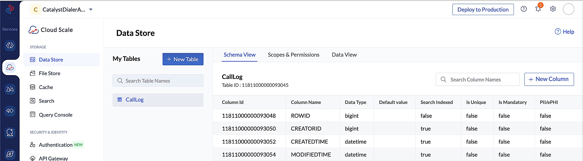Click the notifications bell icon
583x161 pixels.
click(x=538, y=9)
